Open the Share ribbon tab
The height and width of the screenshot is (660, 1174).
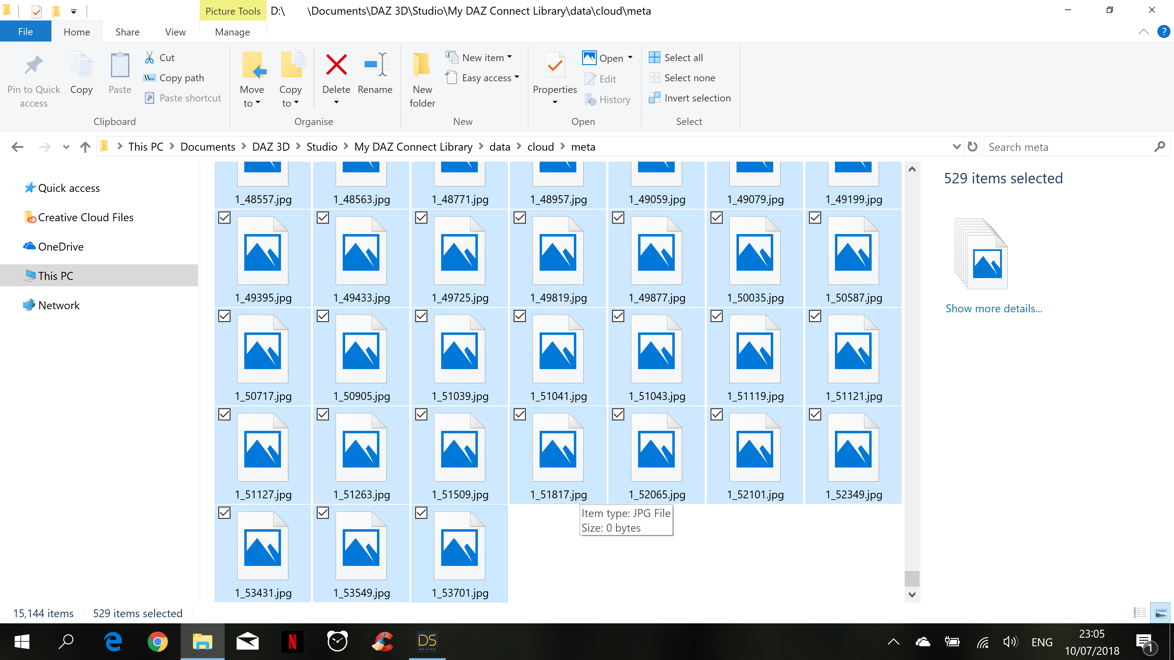[x=127, y=32]
